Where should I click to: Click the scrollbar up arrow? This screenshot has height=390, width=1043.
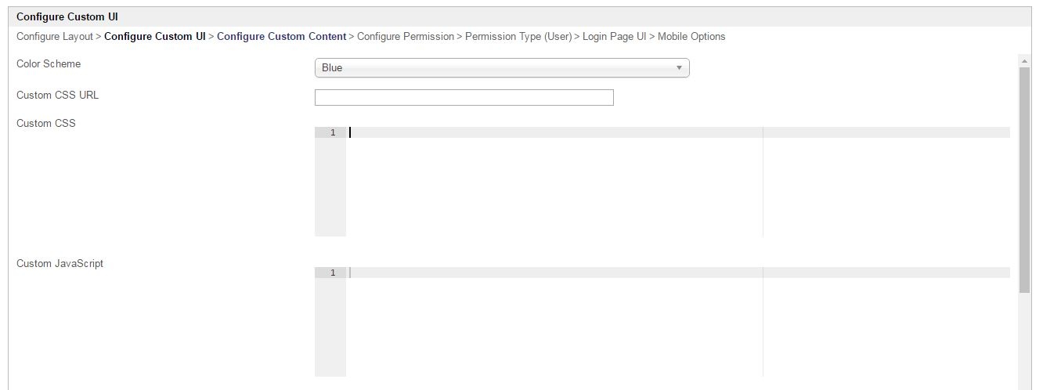1024,60
